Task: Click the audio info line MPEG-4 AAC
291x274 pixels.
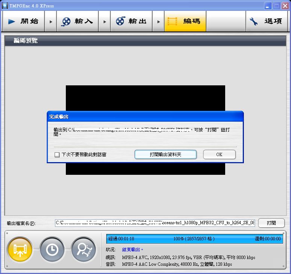Action: point(177,264)
